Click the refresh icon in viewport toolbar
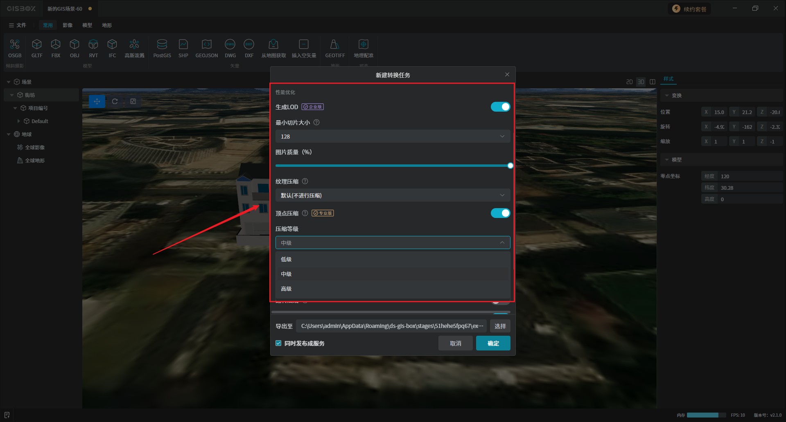This screenshot has width=786, height=422. pos(115,101)
